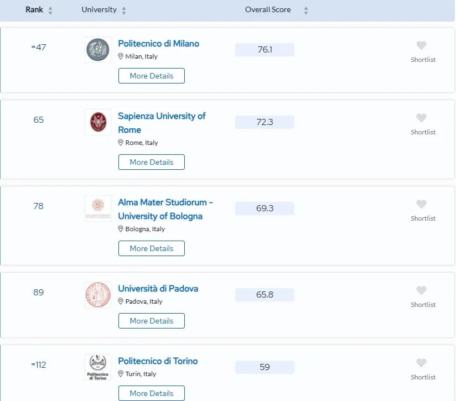The height and width of the screenshot is (401, 456).
Task: Sort table by Rank column arrows
Action: coord(50,11)
